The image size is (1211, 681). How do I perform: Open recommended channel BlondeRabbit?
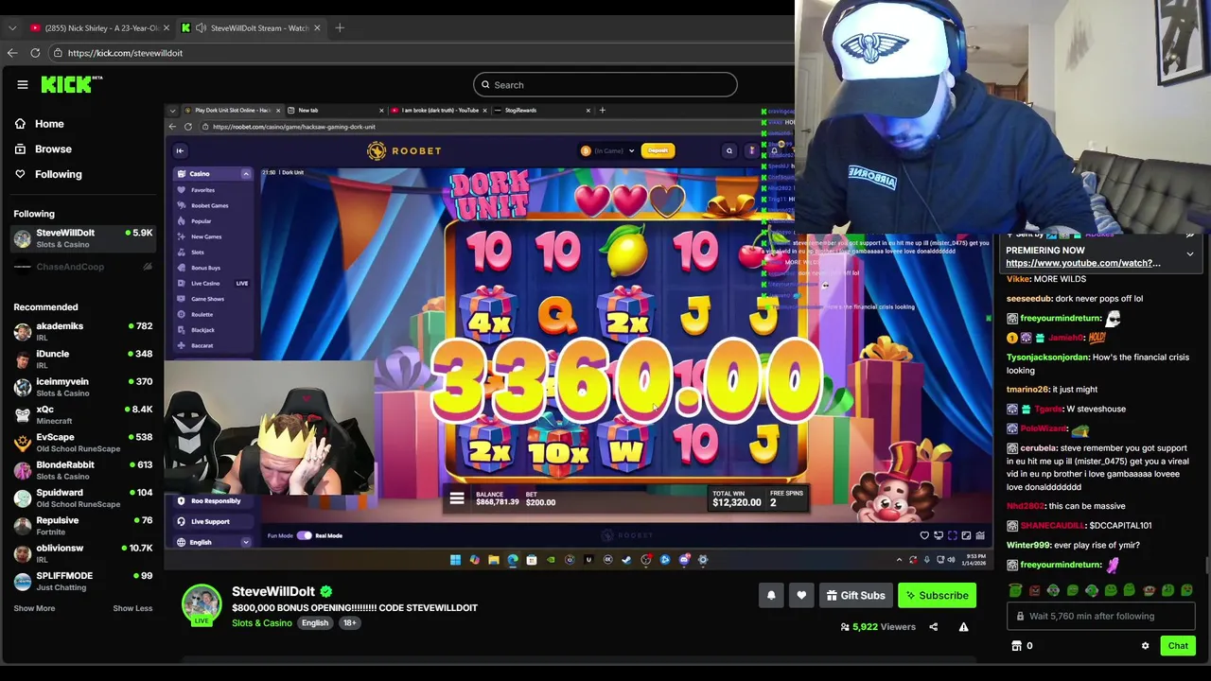tap(81, 470)
